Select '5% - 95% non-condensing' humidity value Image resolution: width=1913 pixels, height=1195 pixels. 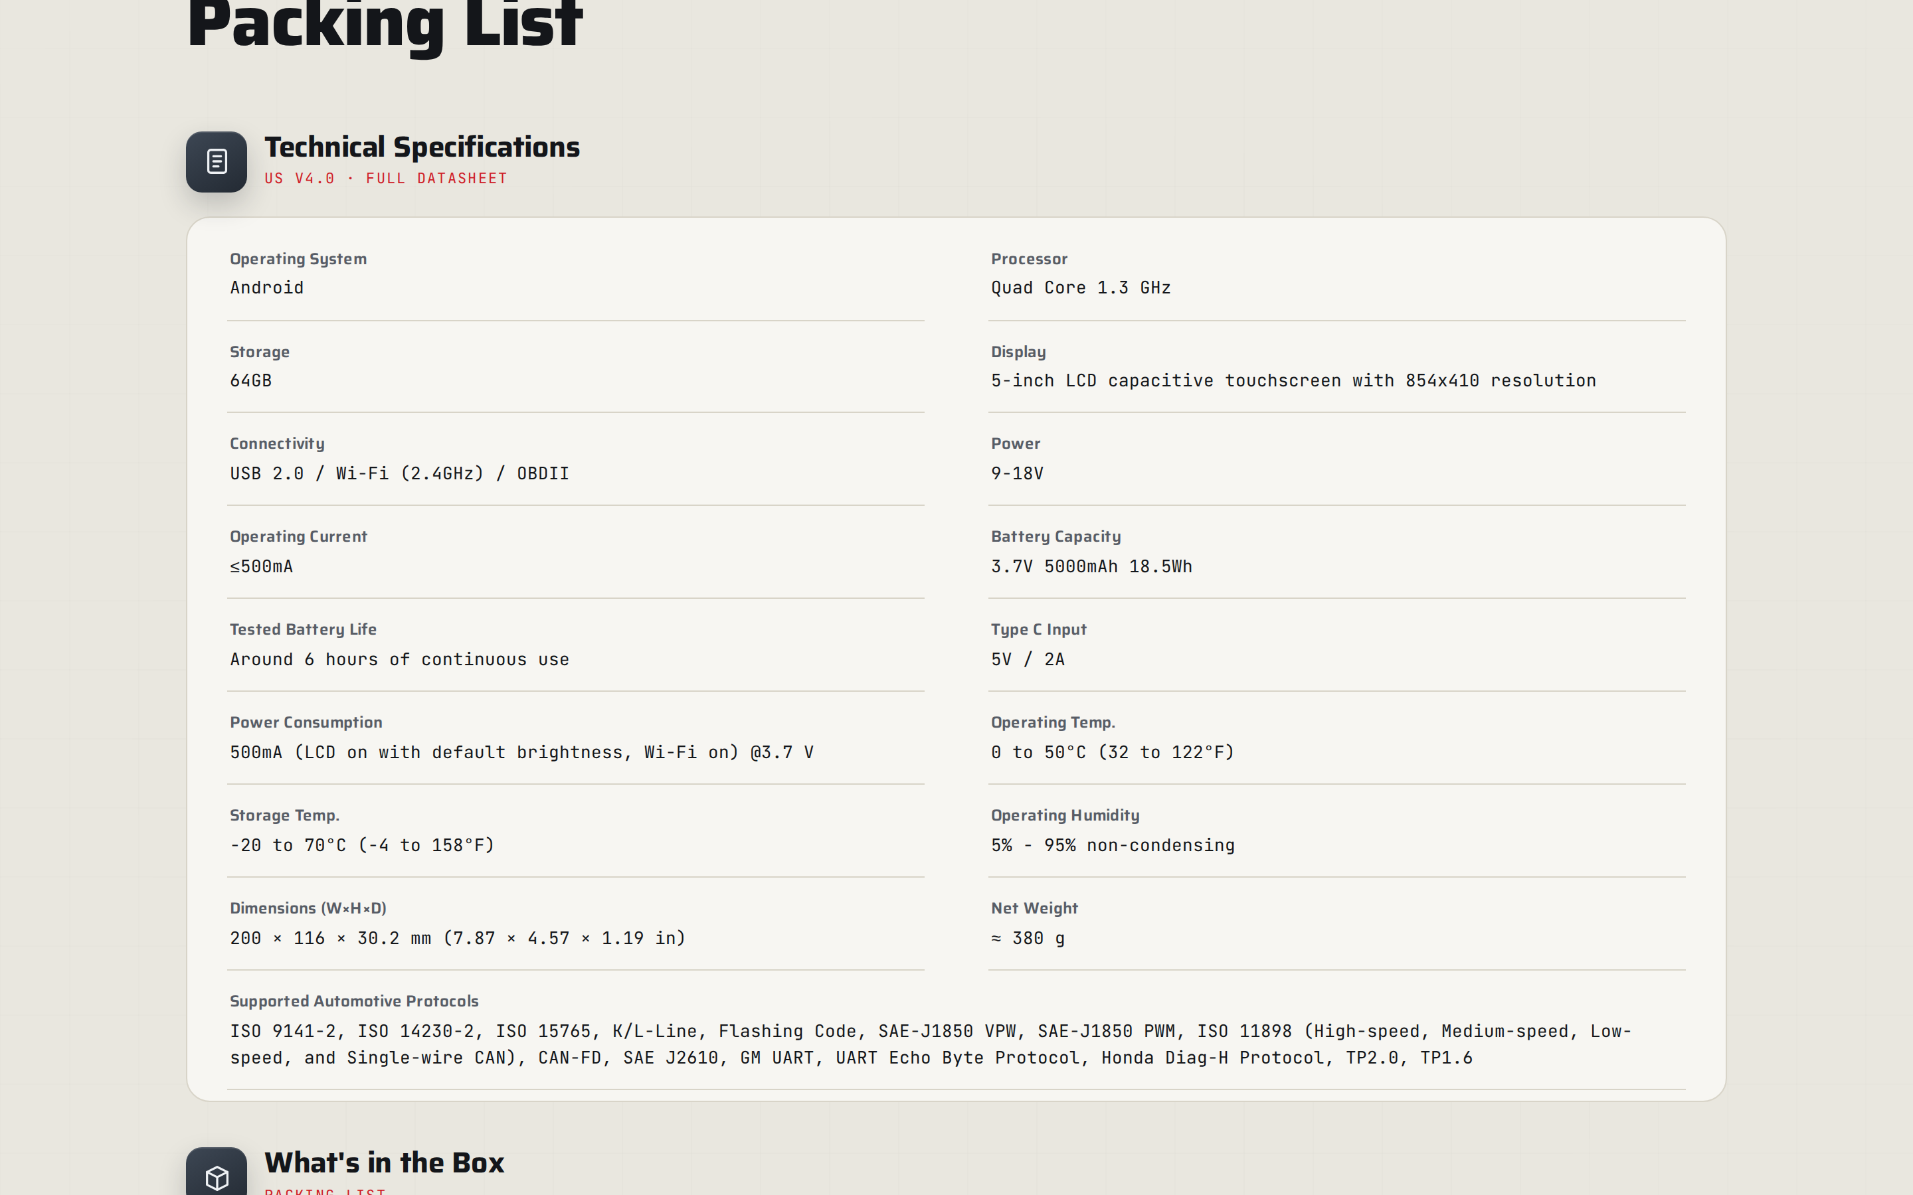pos(1113,846)
